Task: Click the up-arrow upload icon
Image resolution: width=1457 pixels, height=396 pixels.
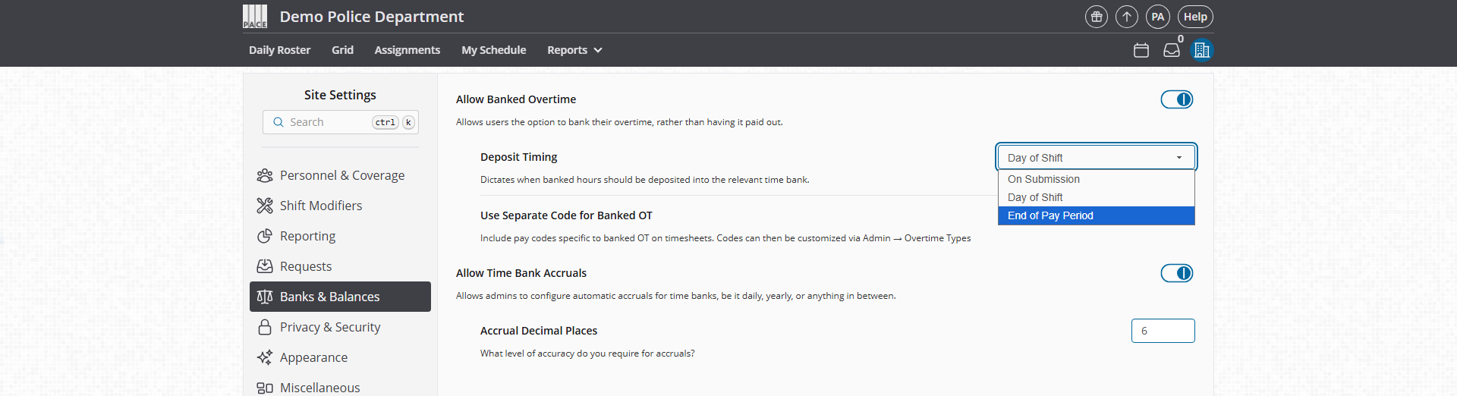Action: pyautogui.click(x=1127, y=17)
